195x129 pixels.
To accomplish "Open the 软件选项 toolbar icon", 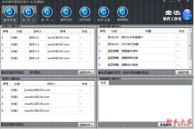I will pyautogui.click(x=85, y=14).
